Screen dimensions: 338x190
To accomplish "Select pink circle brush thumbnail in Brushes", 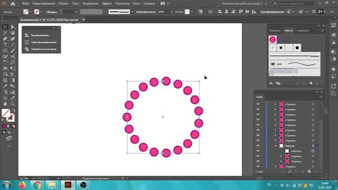I will tap(273, 40).
